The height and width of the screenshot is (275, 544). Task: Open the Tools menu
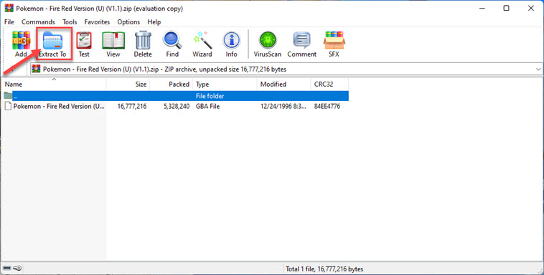click(x=70, y=21)
